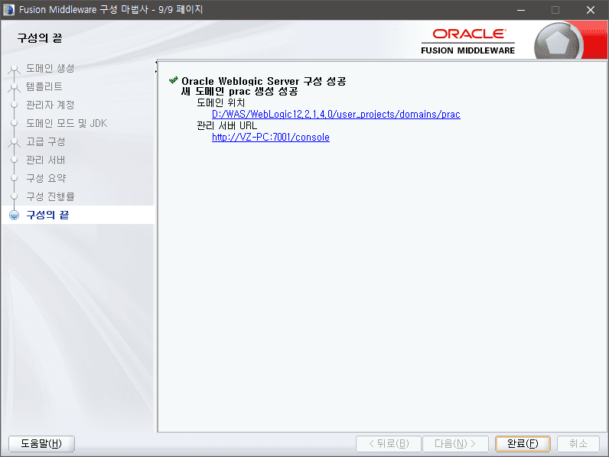The width and height of the screenshot is (609, 457).
Task: Open the admin server URL http://VZ-PC:7001/console
Action: click(x=271, y=138)
